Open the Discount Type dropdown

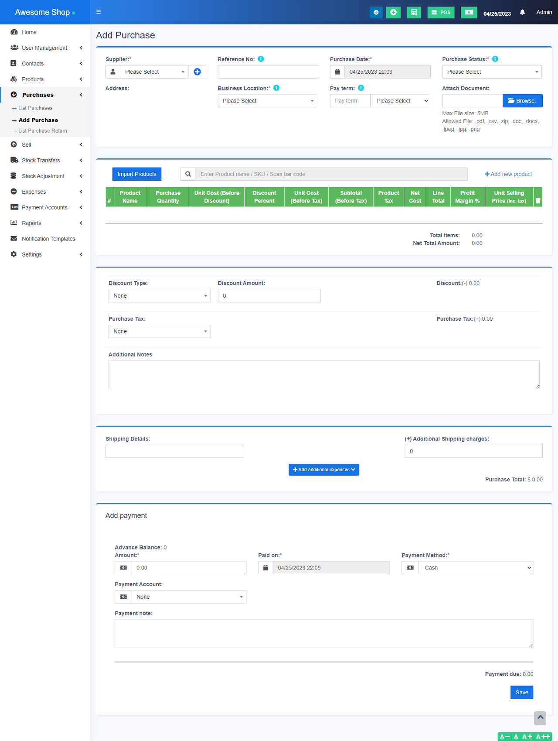point(160,296)
